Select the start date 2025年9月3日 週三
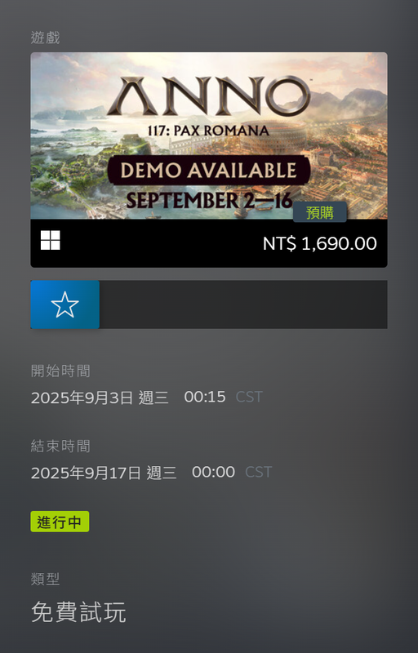Screen dimensions: 418x653 point(100,398)
